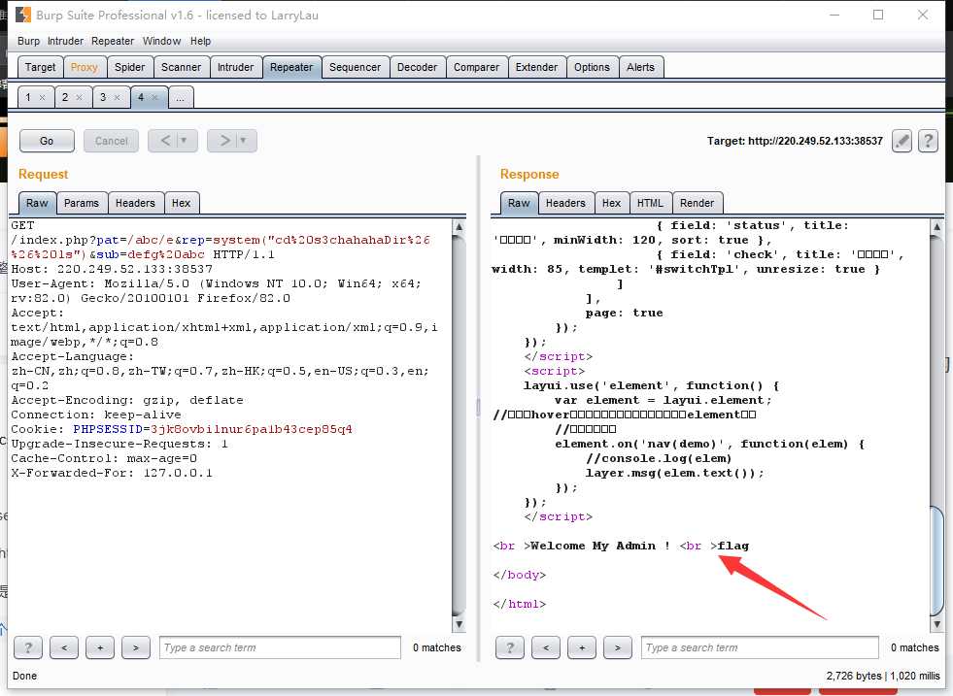Click the Burp Suite logo icon in title bar

(x=23, y=15)
